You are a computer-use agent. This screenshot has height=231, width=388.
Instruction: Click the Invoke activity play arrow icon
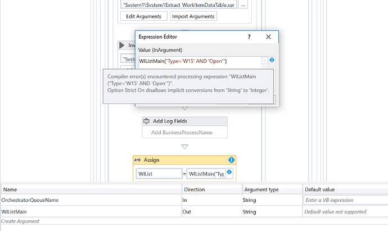coord(122,46)
